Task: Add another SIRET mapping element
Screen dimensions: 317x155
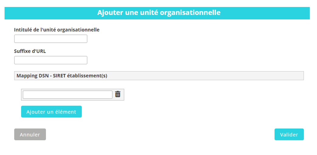Action: pyautogui.click(x=51, y=112)
